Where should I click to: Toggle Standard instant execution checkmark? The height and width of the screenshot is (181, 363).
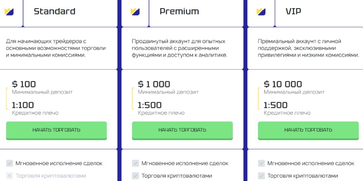tap(10, 163)
